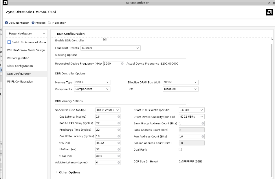Enable the Dual Rank checkbox
This screenshot has height=179, width=275.
pos(180,150)
